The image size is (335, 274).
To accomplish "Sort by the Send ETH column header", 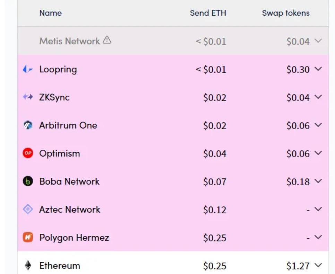I will [208, 13].
